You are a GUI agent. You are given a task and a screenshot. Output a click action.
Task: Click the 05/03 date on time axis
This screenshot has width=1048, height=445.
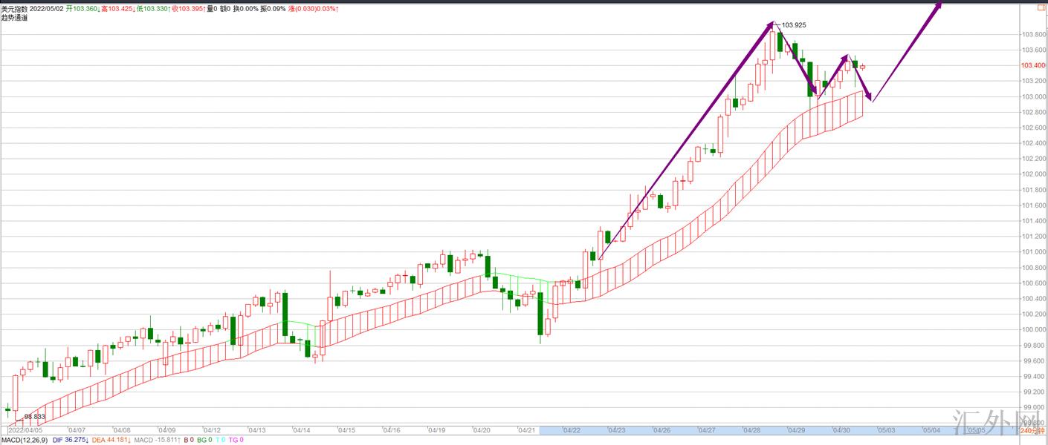coord(887,430)
